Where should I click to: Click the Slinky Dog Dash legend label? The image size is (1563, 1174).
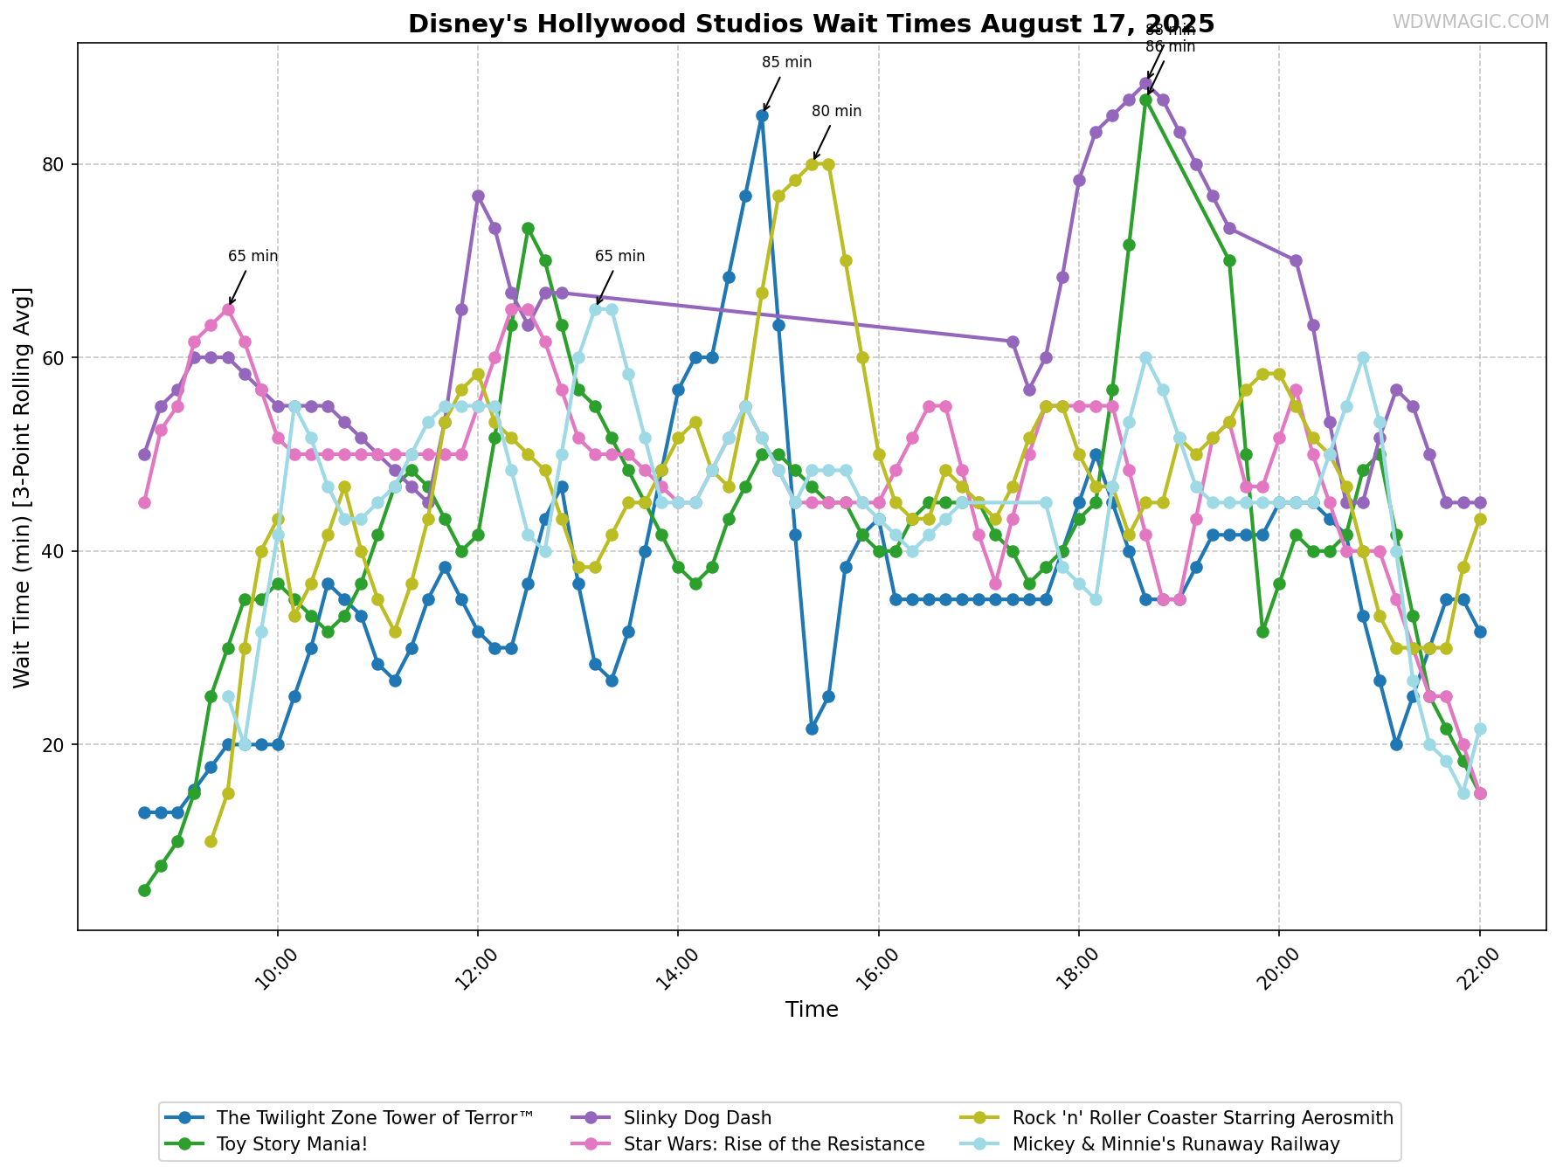[x=697, y=1118]
